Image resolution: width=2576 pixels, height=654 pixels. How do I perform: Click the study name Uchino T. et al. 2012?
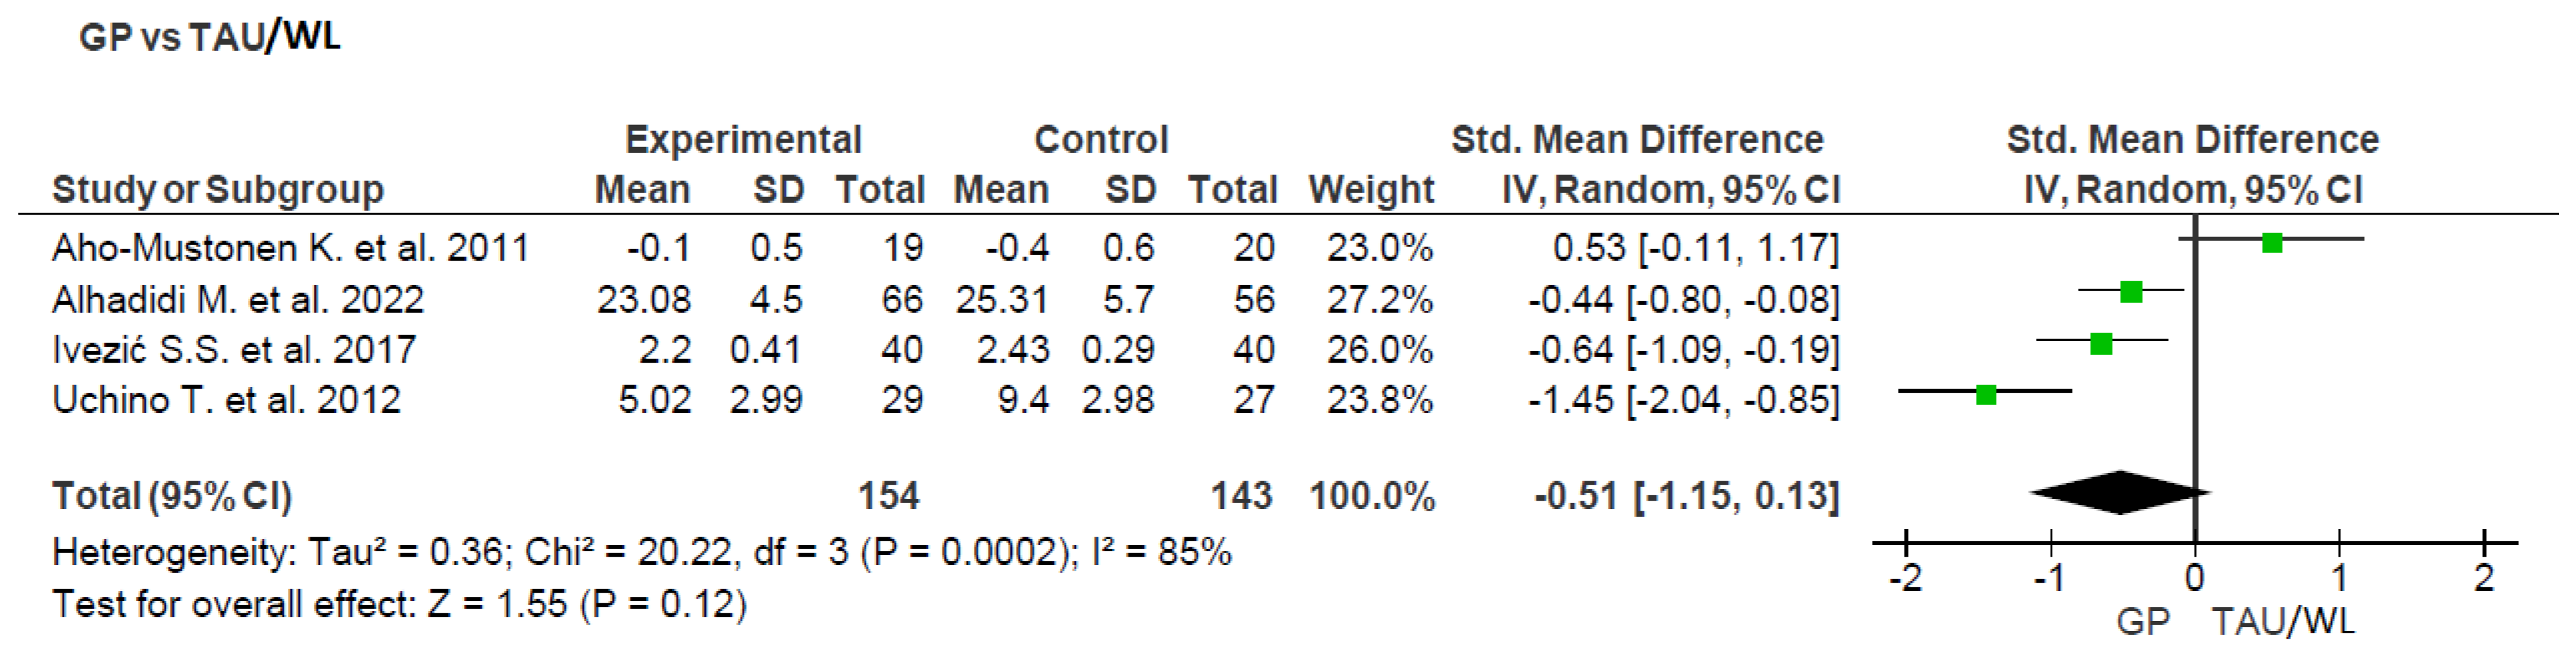coord(226,399)
